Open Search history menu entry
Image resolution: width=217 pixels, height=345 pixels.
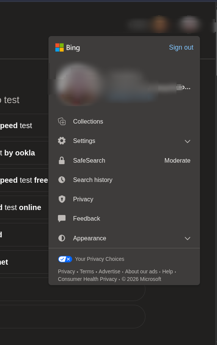(124, 180)
